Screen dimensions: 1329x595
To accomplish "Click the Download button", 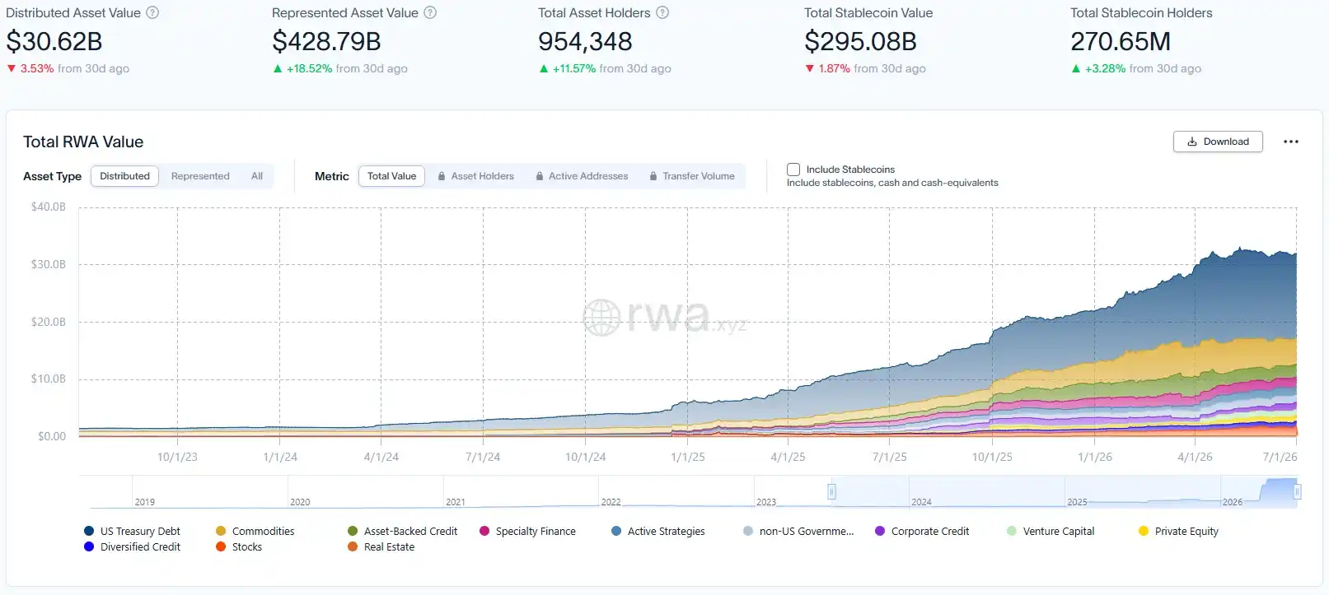I will point(1218,142).
